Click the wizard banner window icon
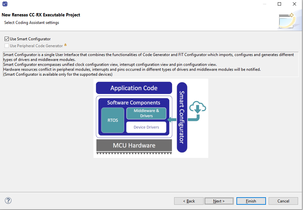303x210 pixels. tap(286, 21)
